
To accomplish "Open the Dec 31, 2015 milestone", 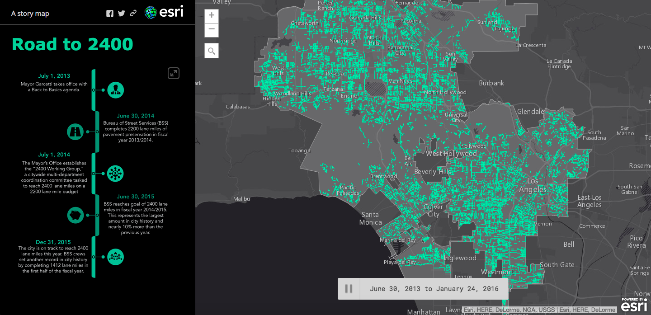I will click(53, 242).
